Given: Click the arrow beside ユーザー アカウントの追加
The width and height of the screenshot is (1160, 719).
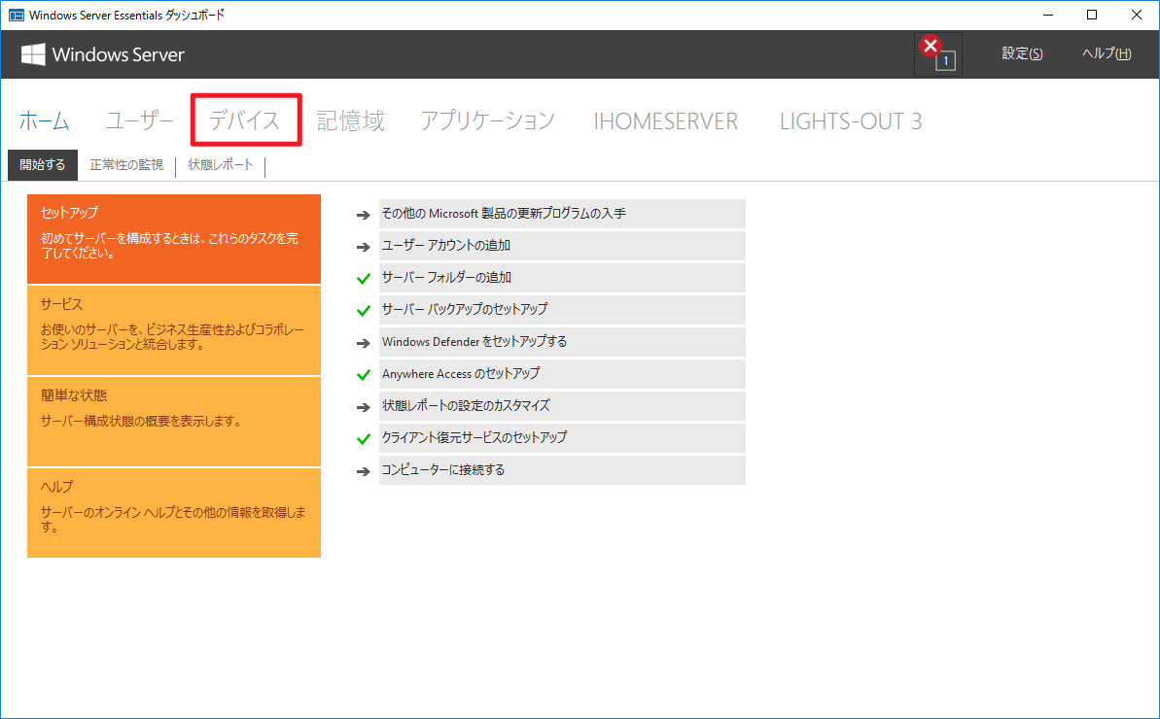Looking at the screenshot, I should coord(363,247).
